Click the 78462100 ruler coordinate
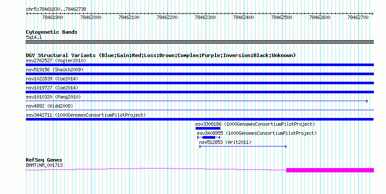The image size is (386, 194). (x=129, y=17)
